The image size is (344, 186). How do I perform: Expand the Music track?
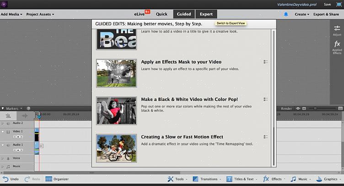pos(3,166)
